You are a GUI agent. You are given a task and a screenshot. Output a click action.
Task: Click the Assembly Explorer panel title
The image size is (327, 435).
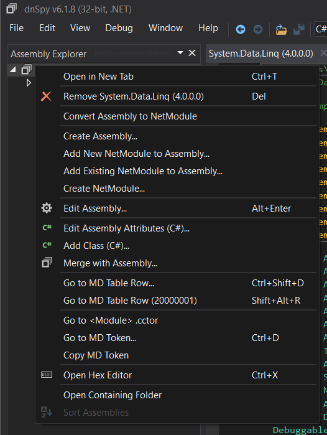coord(48,54)
